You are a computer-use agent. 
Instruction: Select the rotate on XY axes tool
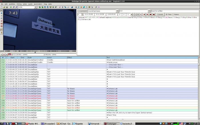click(x=1, y=18)
